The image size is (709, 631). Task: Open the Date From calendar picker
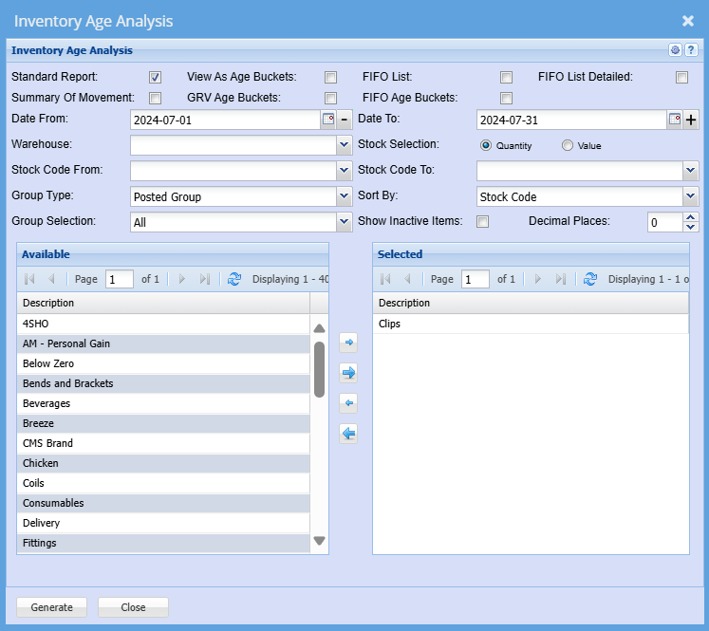tap(328, 120)
